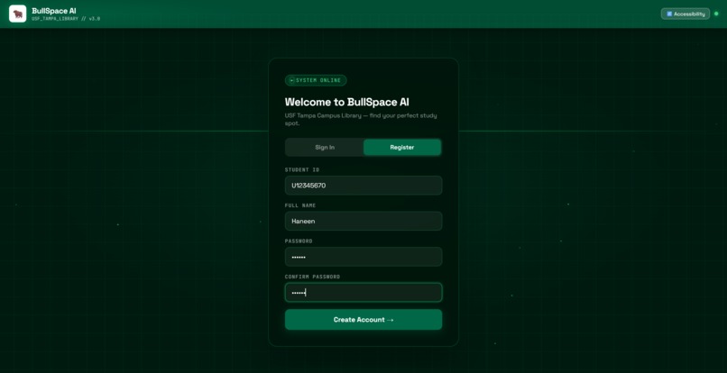
Task: Click the USF Tampa Campus Library subtitle
Action: click(361, 120)
